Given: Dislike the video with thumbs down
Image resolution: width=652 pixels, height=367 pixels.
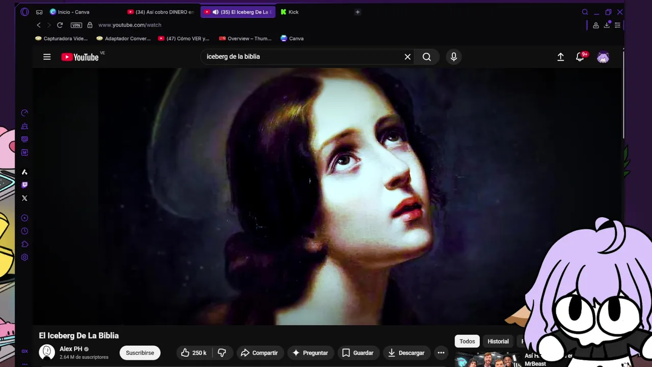Looking at the screenshot, I should click(222, 353).
